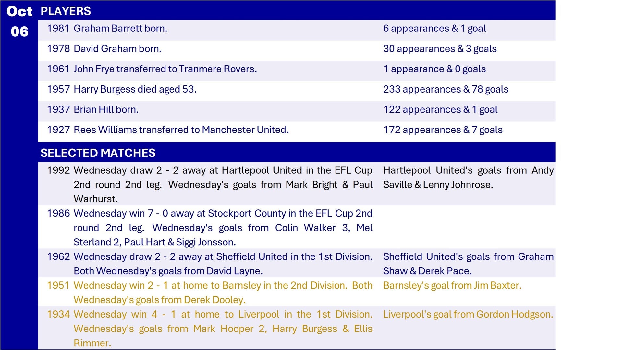623x350 pixels.
Task: Select the 1951 Barnsley match description
Action: point(223,293)
